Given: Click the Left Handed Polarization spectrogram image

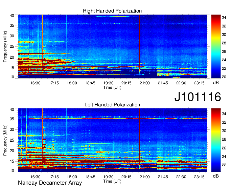Looking at the screenshot, I should point(112,140).
